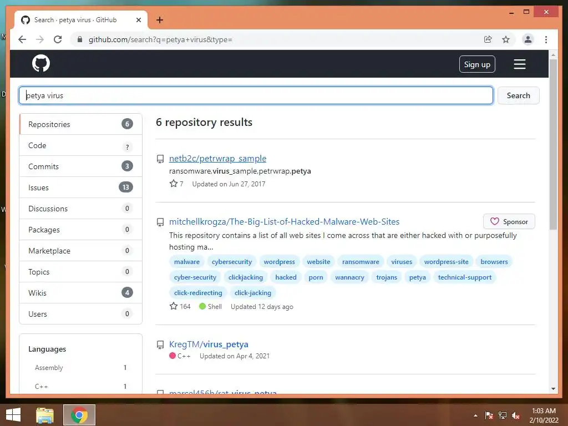
Task: Click the wordpress-site topic tag
Action: (447, 262)
